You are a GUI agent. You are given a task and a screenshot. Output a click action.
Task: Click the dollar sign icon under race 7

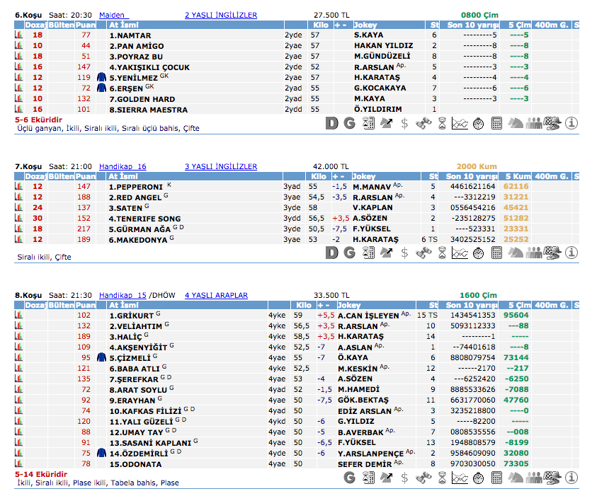(x=404, y=253)
